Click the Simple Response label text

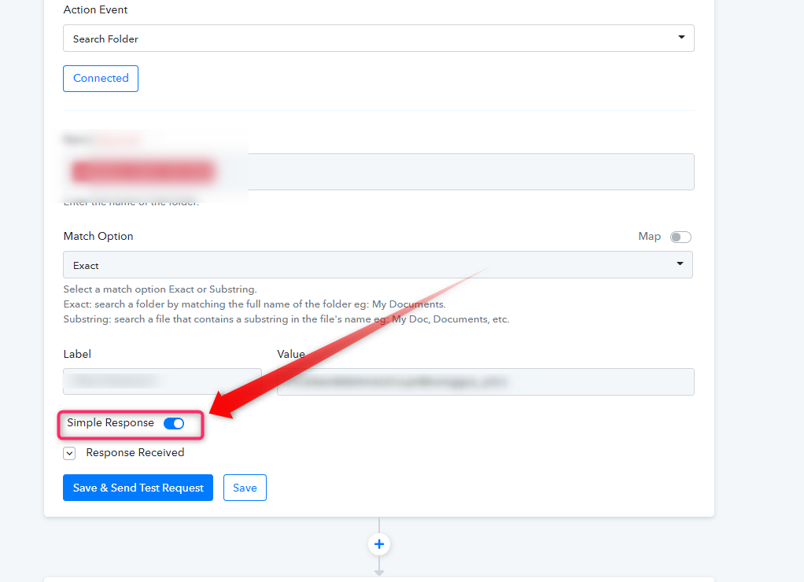[110, 423]
